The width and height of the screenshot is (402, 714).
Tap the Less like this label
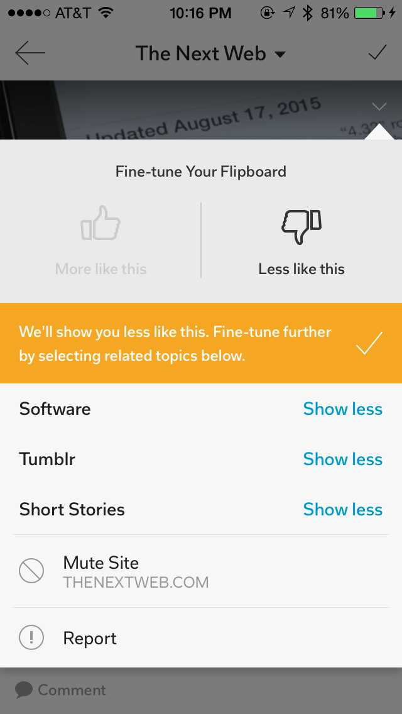click(x=301, y=269)
